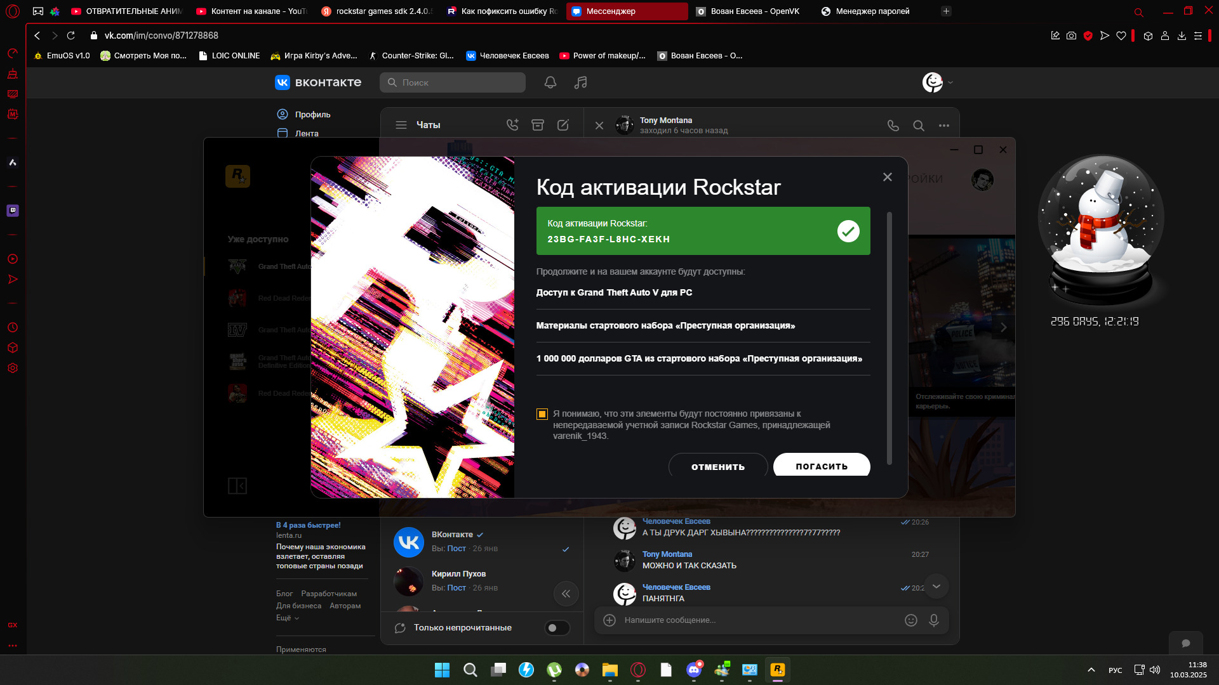Open the emoji picker in the message box
Screen dimensions: 1219x685
coord(910,620)
